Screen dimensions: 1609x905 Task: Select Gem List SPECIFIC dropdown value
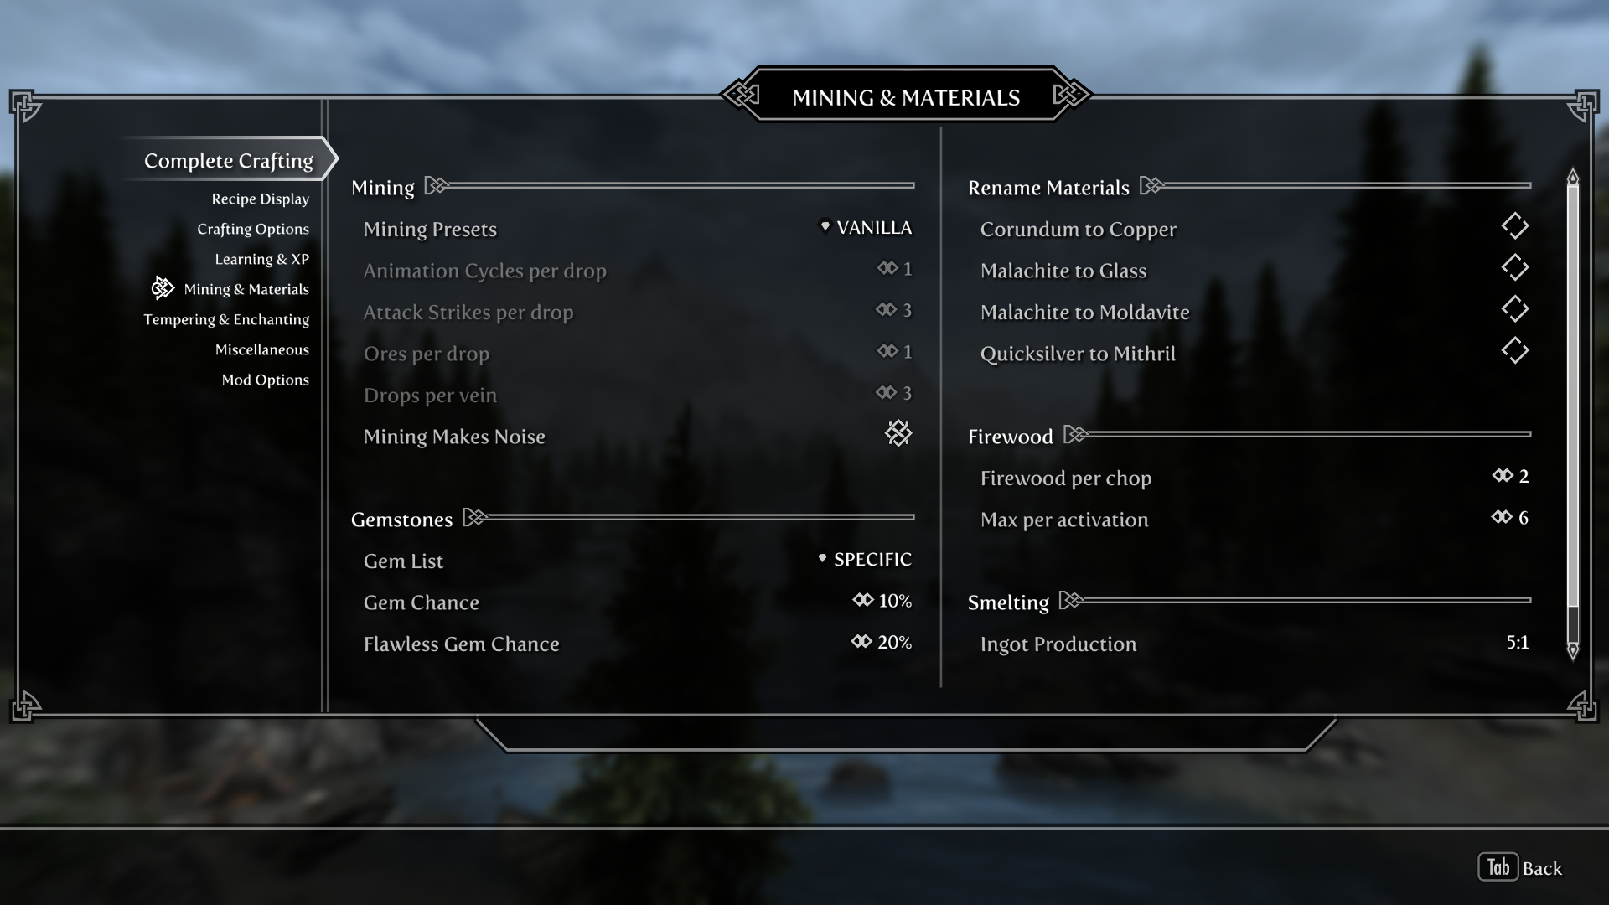pos(873,559)
